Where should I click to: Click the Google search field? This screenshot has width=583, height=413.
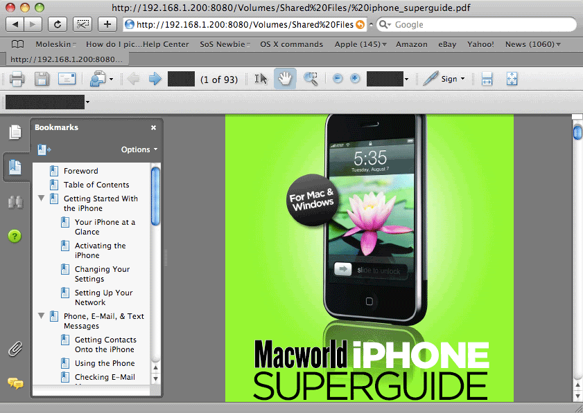476,24
